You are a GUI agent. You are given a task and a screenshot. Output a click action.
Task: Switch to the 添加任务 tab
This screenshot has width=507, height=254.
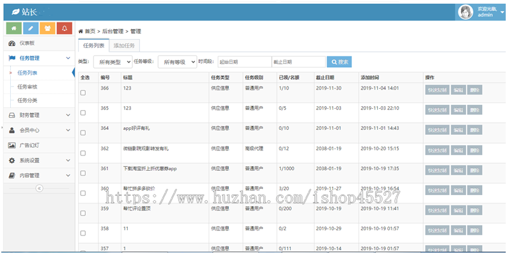[124, 45]
